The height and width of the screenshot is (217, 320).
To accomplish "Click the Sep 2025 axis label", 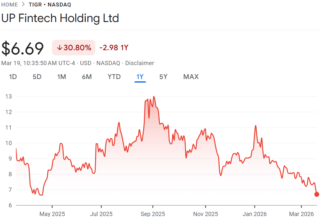I will [x=153, y=214].
